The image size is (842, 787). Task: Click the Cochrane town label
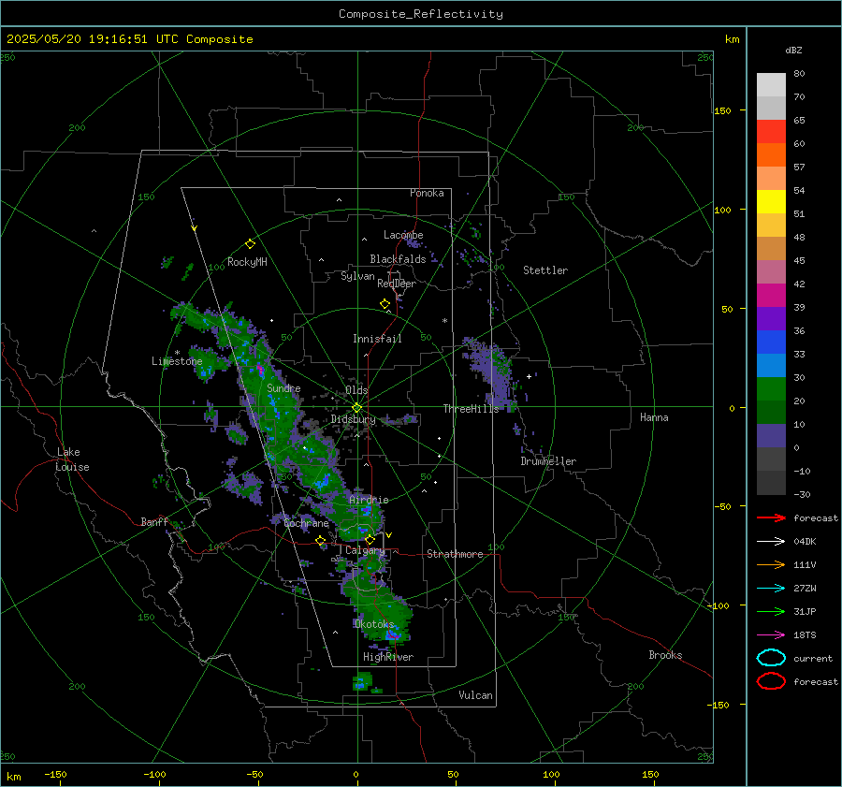tap(306, 523)
